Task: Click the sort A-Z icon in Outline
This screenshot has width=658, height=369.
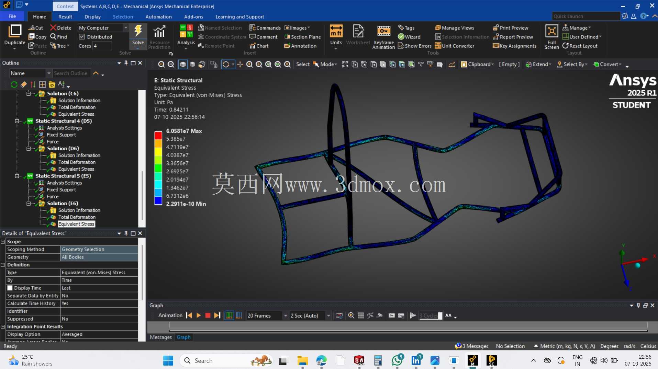Action: point(62,84)
